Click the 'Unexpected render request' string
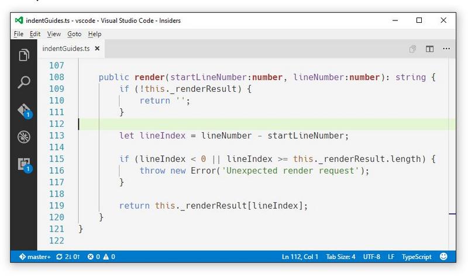Viewport: 468px width, 276px height. click(x=291, y=171)
